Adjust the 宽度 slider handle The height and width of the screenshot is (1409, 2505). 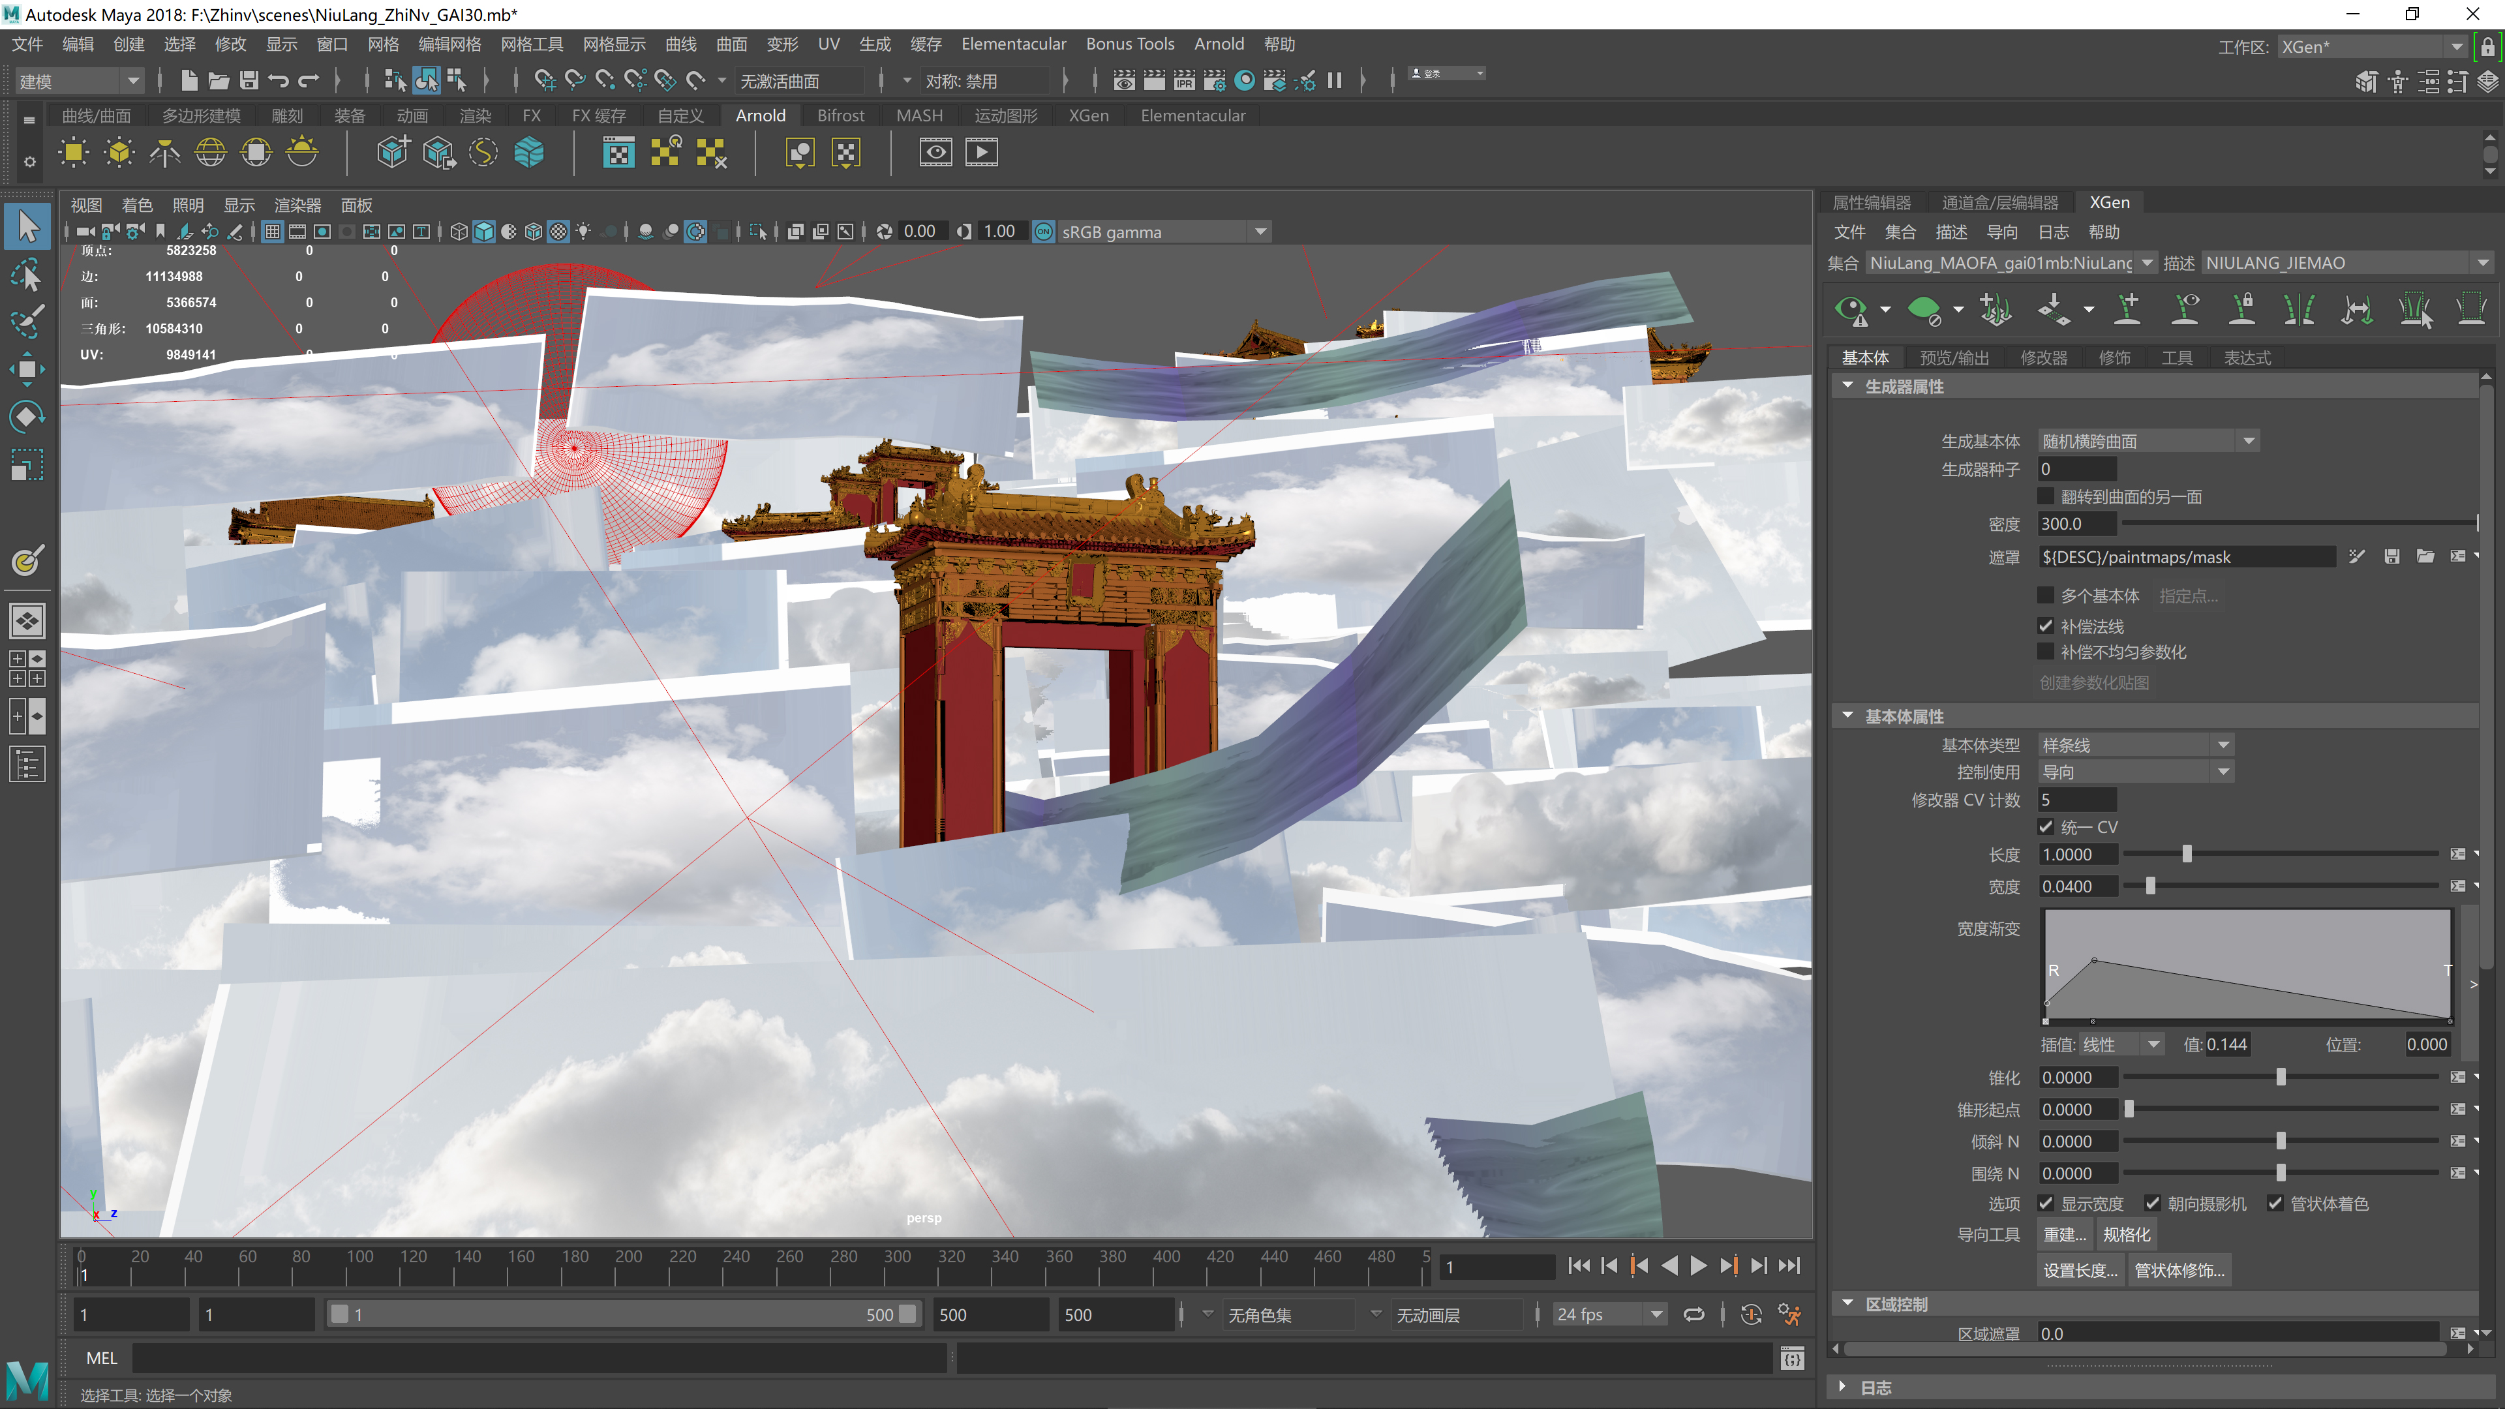pos(2150,886)
